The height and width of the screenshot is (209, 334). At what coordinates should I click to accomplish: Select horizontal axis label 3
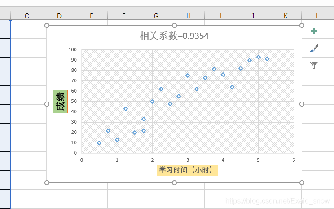pyautogui.click(x=188, y=160)
